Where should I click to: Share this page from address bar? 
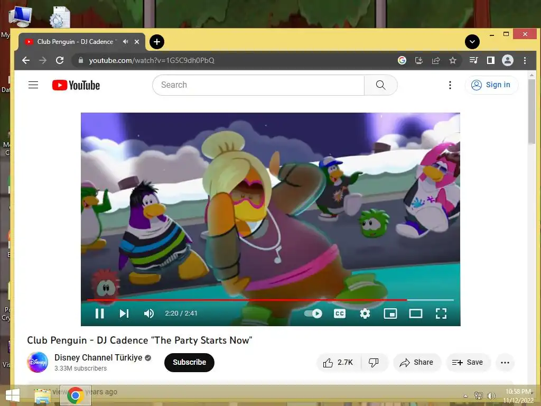coord(436,60)
